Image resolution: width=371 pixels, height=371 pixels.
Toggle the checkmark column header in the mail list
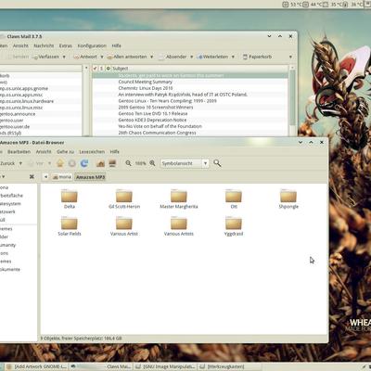95,69
